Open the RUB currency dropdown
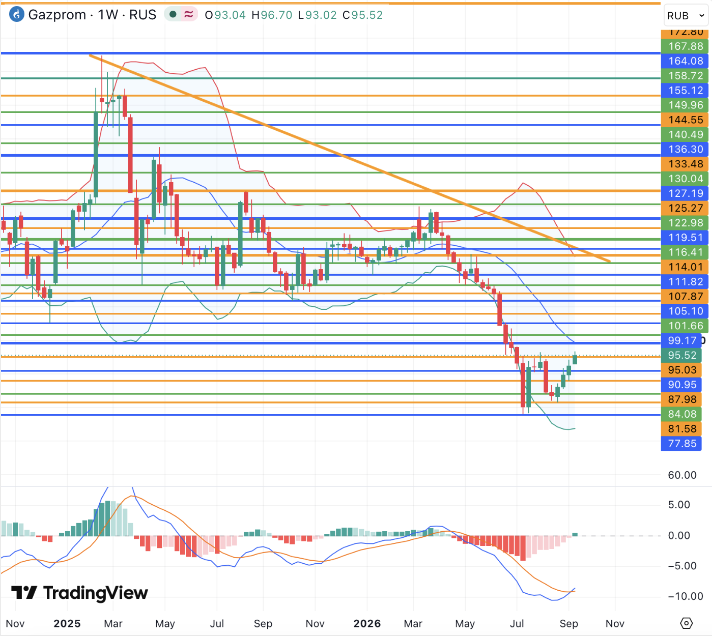This screenshot has width=712, height=636. [686, 16]
